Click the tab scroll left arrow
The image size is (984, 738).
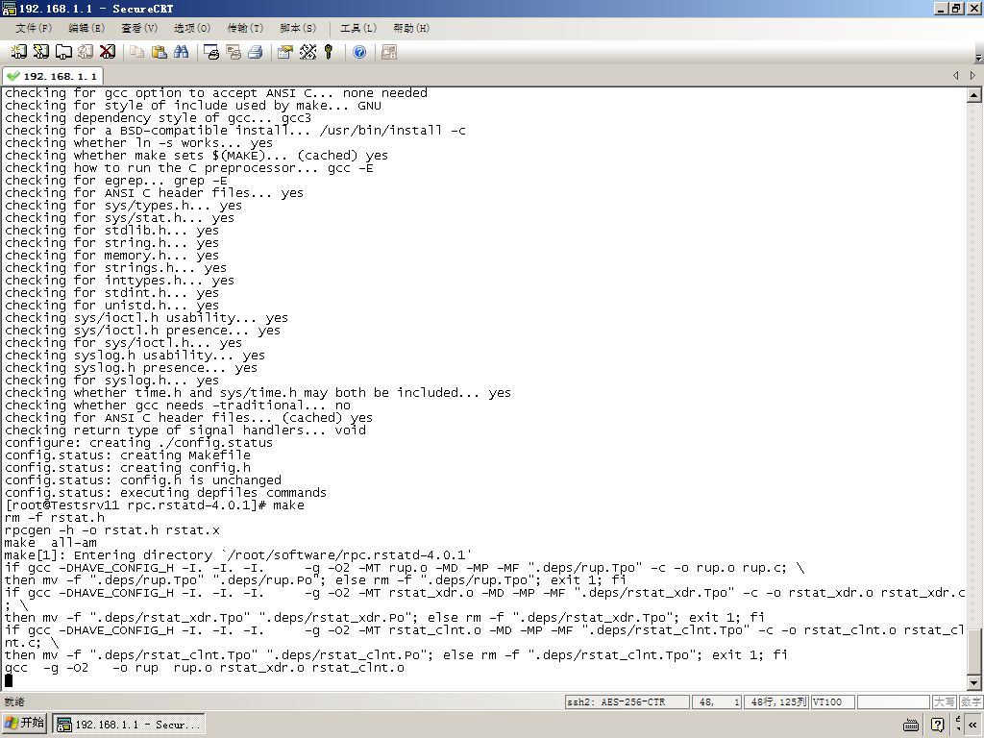(x=956, y=75)
